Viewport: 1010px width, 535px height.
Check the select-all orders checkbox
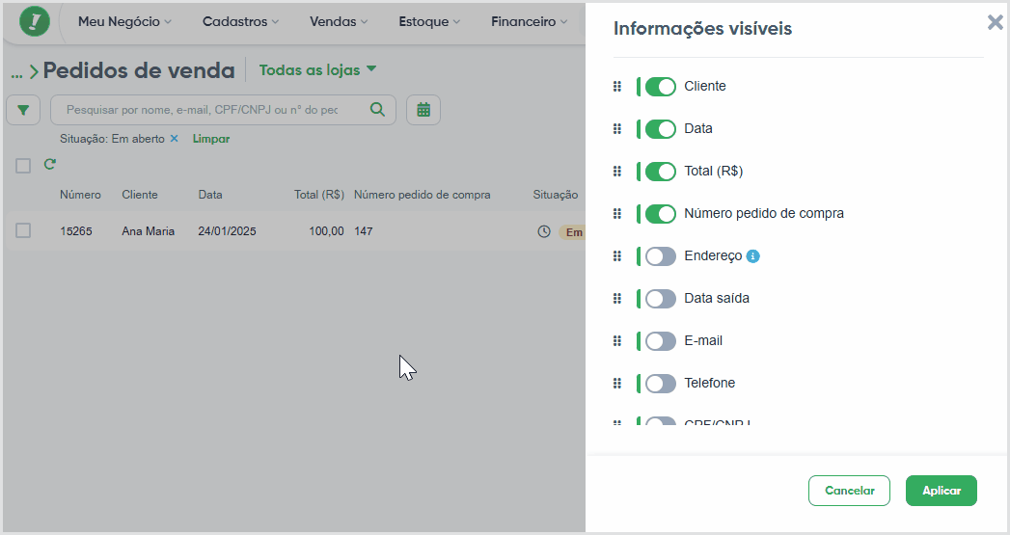point(23,166)
